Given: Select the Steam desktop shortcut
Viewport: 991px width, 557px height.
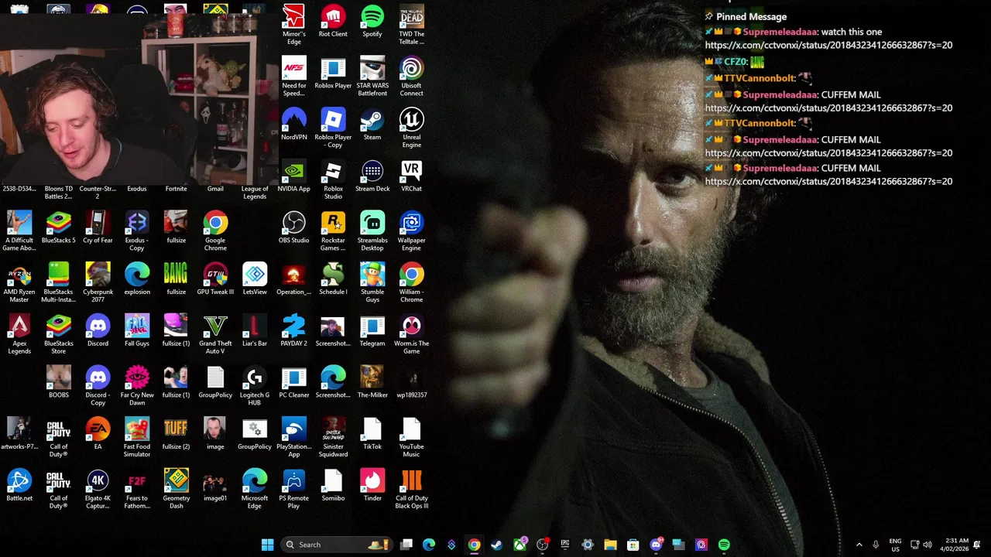Looking at the screenshot, I should (372, 124).
